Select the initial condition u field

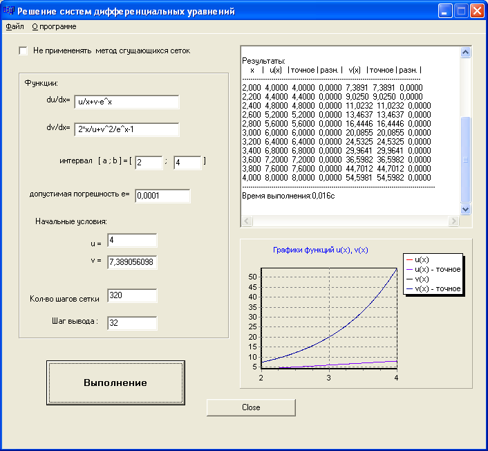(x=132, y=240)
